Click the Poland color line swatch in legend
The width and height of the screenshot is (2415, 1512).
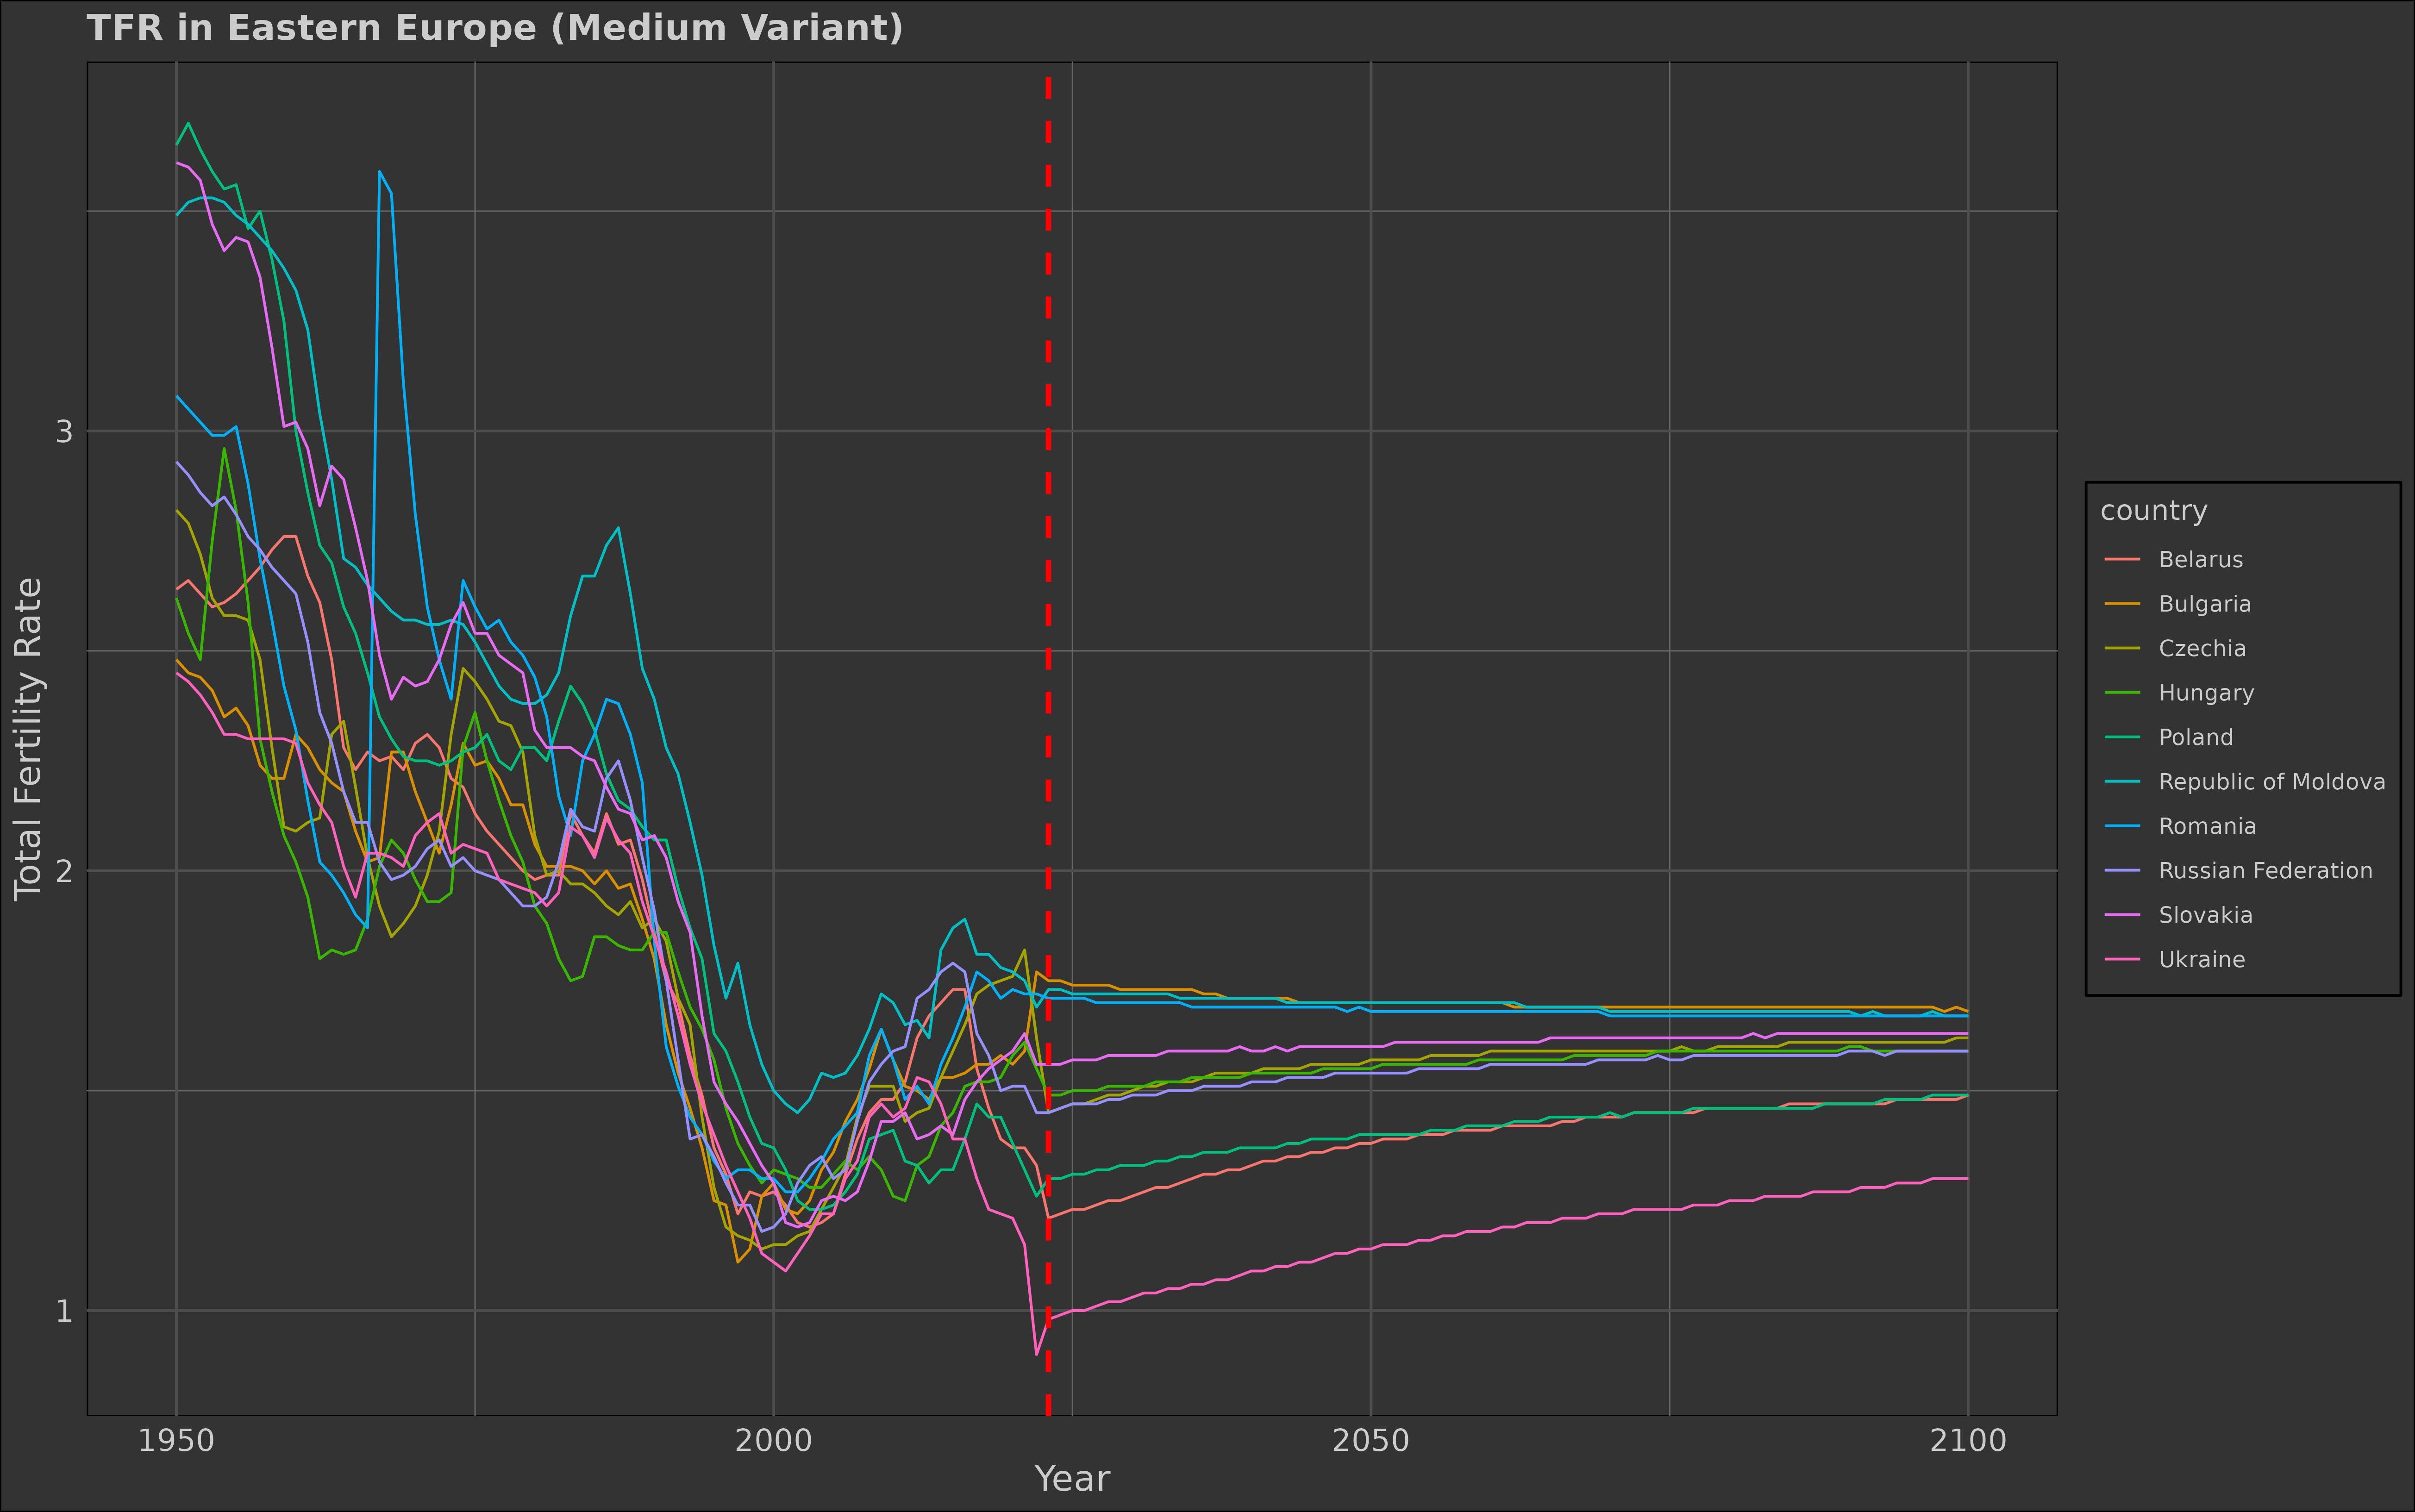tap(2122, 738)
